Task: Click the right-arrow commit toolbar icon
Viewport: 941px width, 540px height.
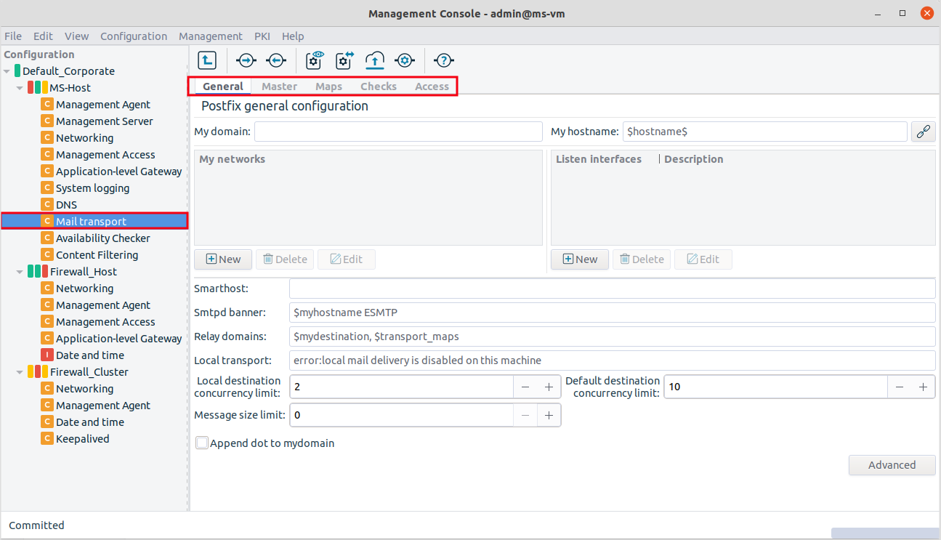Action: tap(246, 60)
